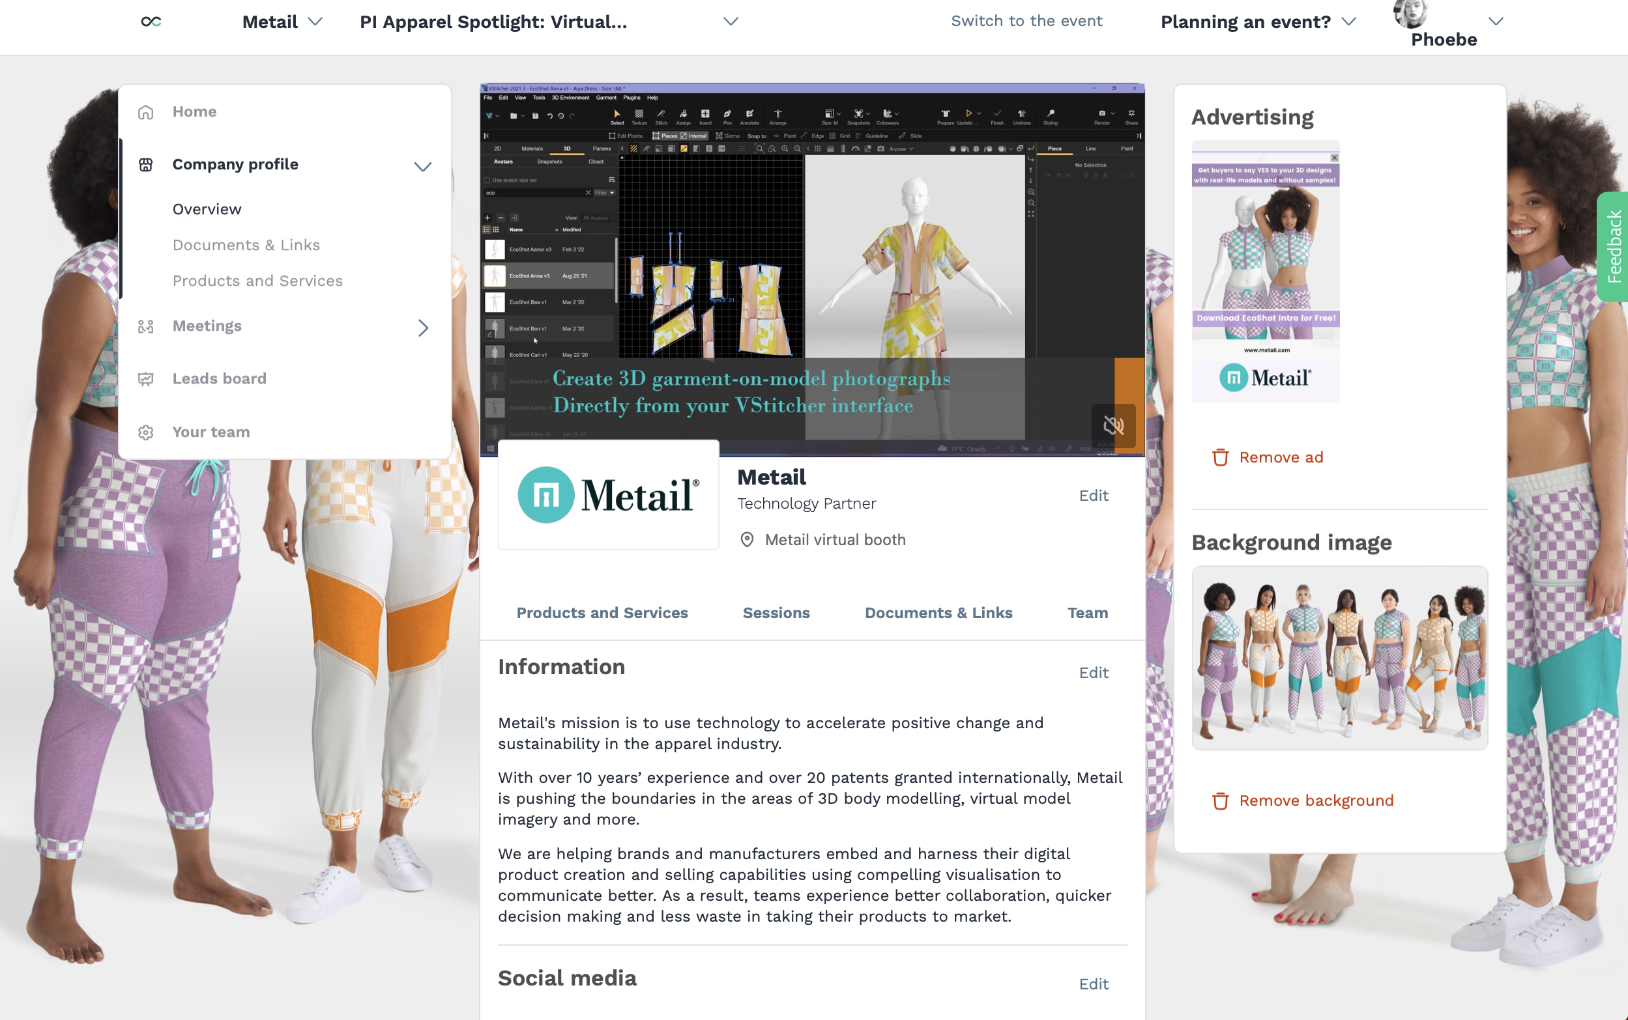This screenshot has width=1628, height=1020.
Task: Edit the Social media section
Action: pyautogui.click(x=1094, y=984)
